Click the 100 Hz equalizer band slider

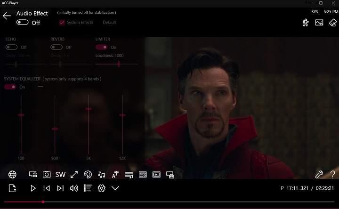21,124
